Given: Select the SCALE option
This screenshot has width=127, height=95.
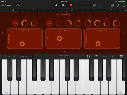Looking at the screenshot, I should tap(105, 56).
